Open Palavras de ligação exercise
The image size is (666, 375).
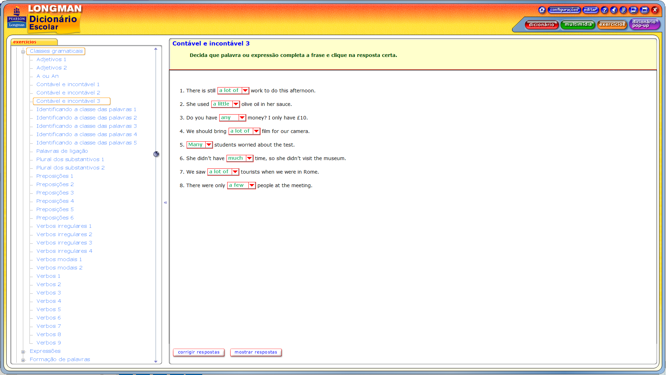pyautogui.click(x=62, y=151)
